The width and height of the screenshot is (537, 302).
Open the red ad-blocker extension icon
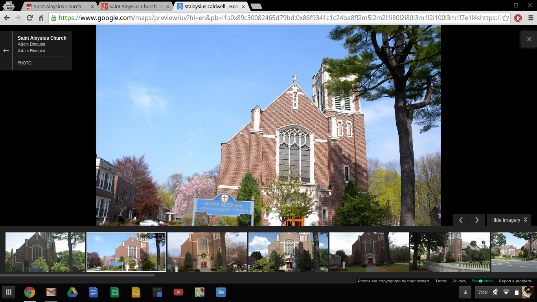[x=518, y=18]
